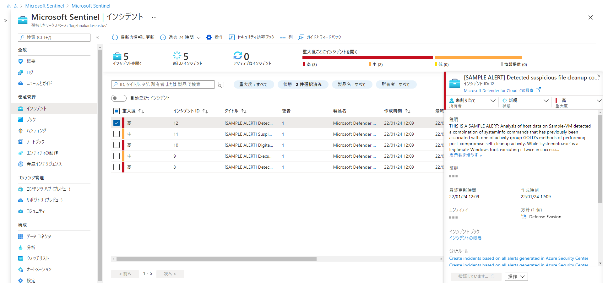
Task: Click the エンティティの動作 icon
Action: coord(21,153)
